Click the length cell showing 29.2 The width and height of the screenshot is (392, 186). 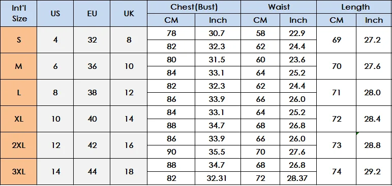[374, 171]
